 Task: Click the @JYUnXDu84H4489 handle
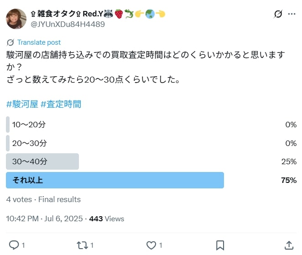68,24
